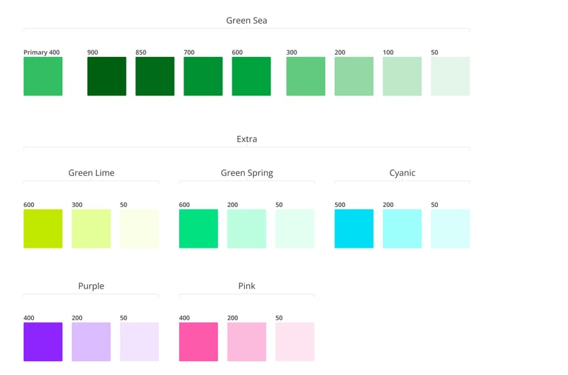Click the Green Sea section heading
This screenshot has height=375, width=568.
(246, 21)
